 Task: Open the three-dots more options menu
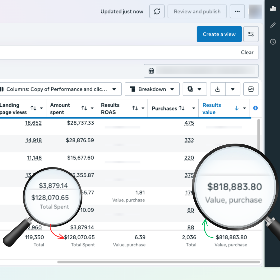[237, 11]
